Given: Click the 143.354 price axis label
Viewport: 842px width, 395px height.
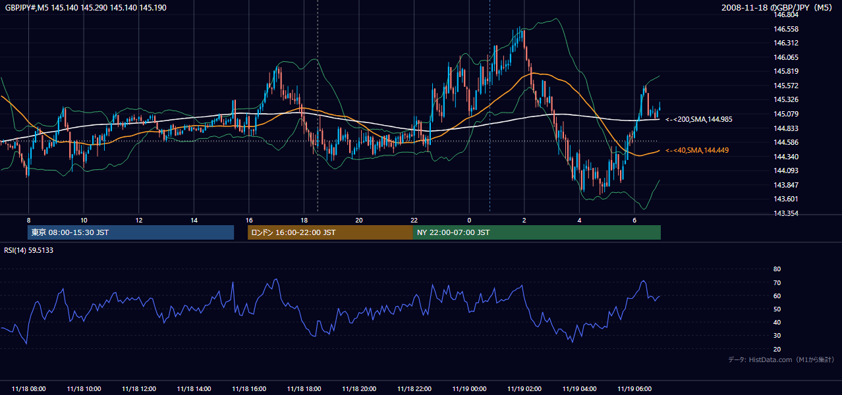Looking at the screenshot, I should [786, 213].
